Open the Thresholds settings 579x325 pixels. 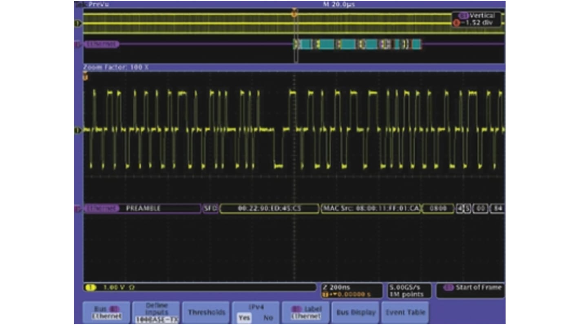tap(206, 312)
